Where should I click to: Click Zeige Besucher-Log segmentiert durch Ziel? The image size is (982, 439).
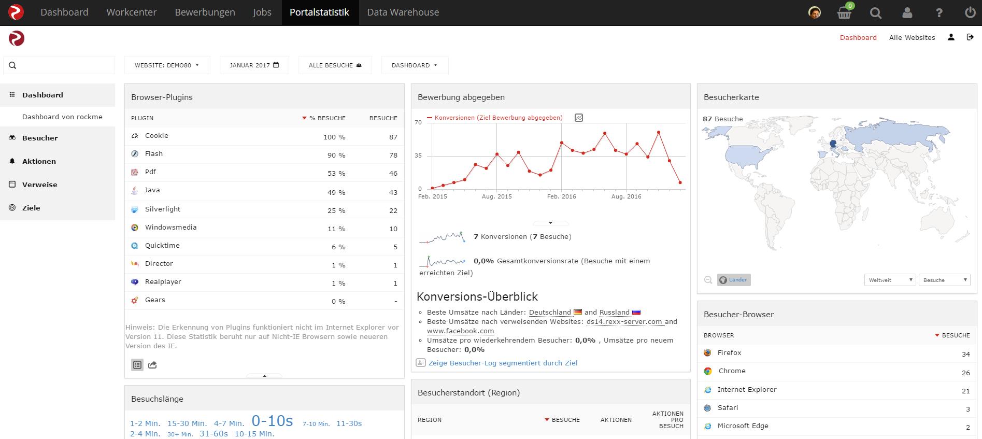[503, 363]
